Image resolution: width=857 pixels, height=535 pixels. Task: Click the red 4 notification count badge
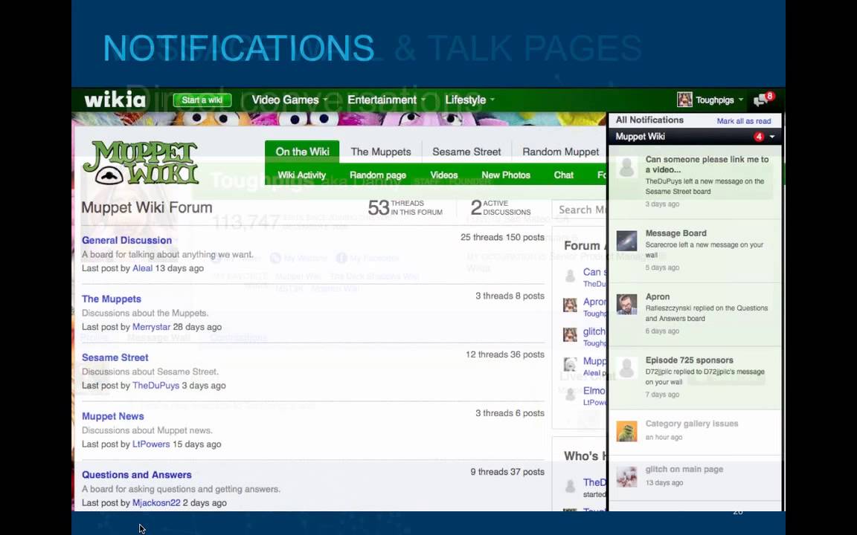[x=759, y=137]
